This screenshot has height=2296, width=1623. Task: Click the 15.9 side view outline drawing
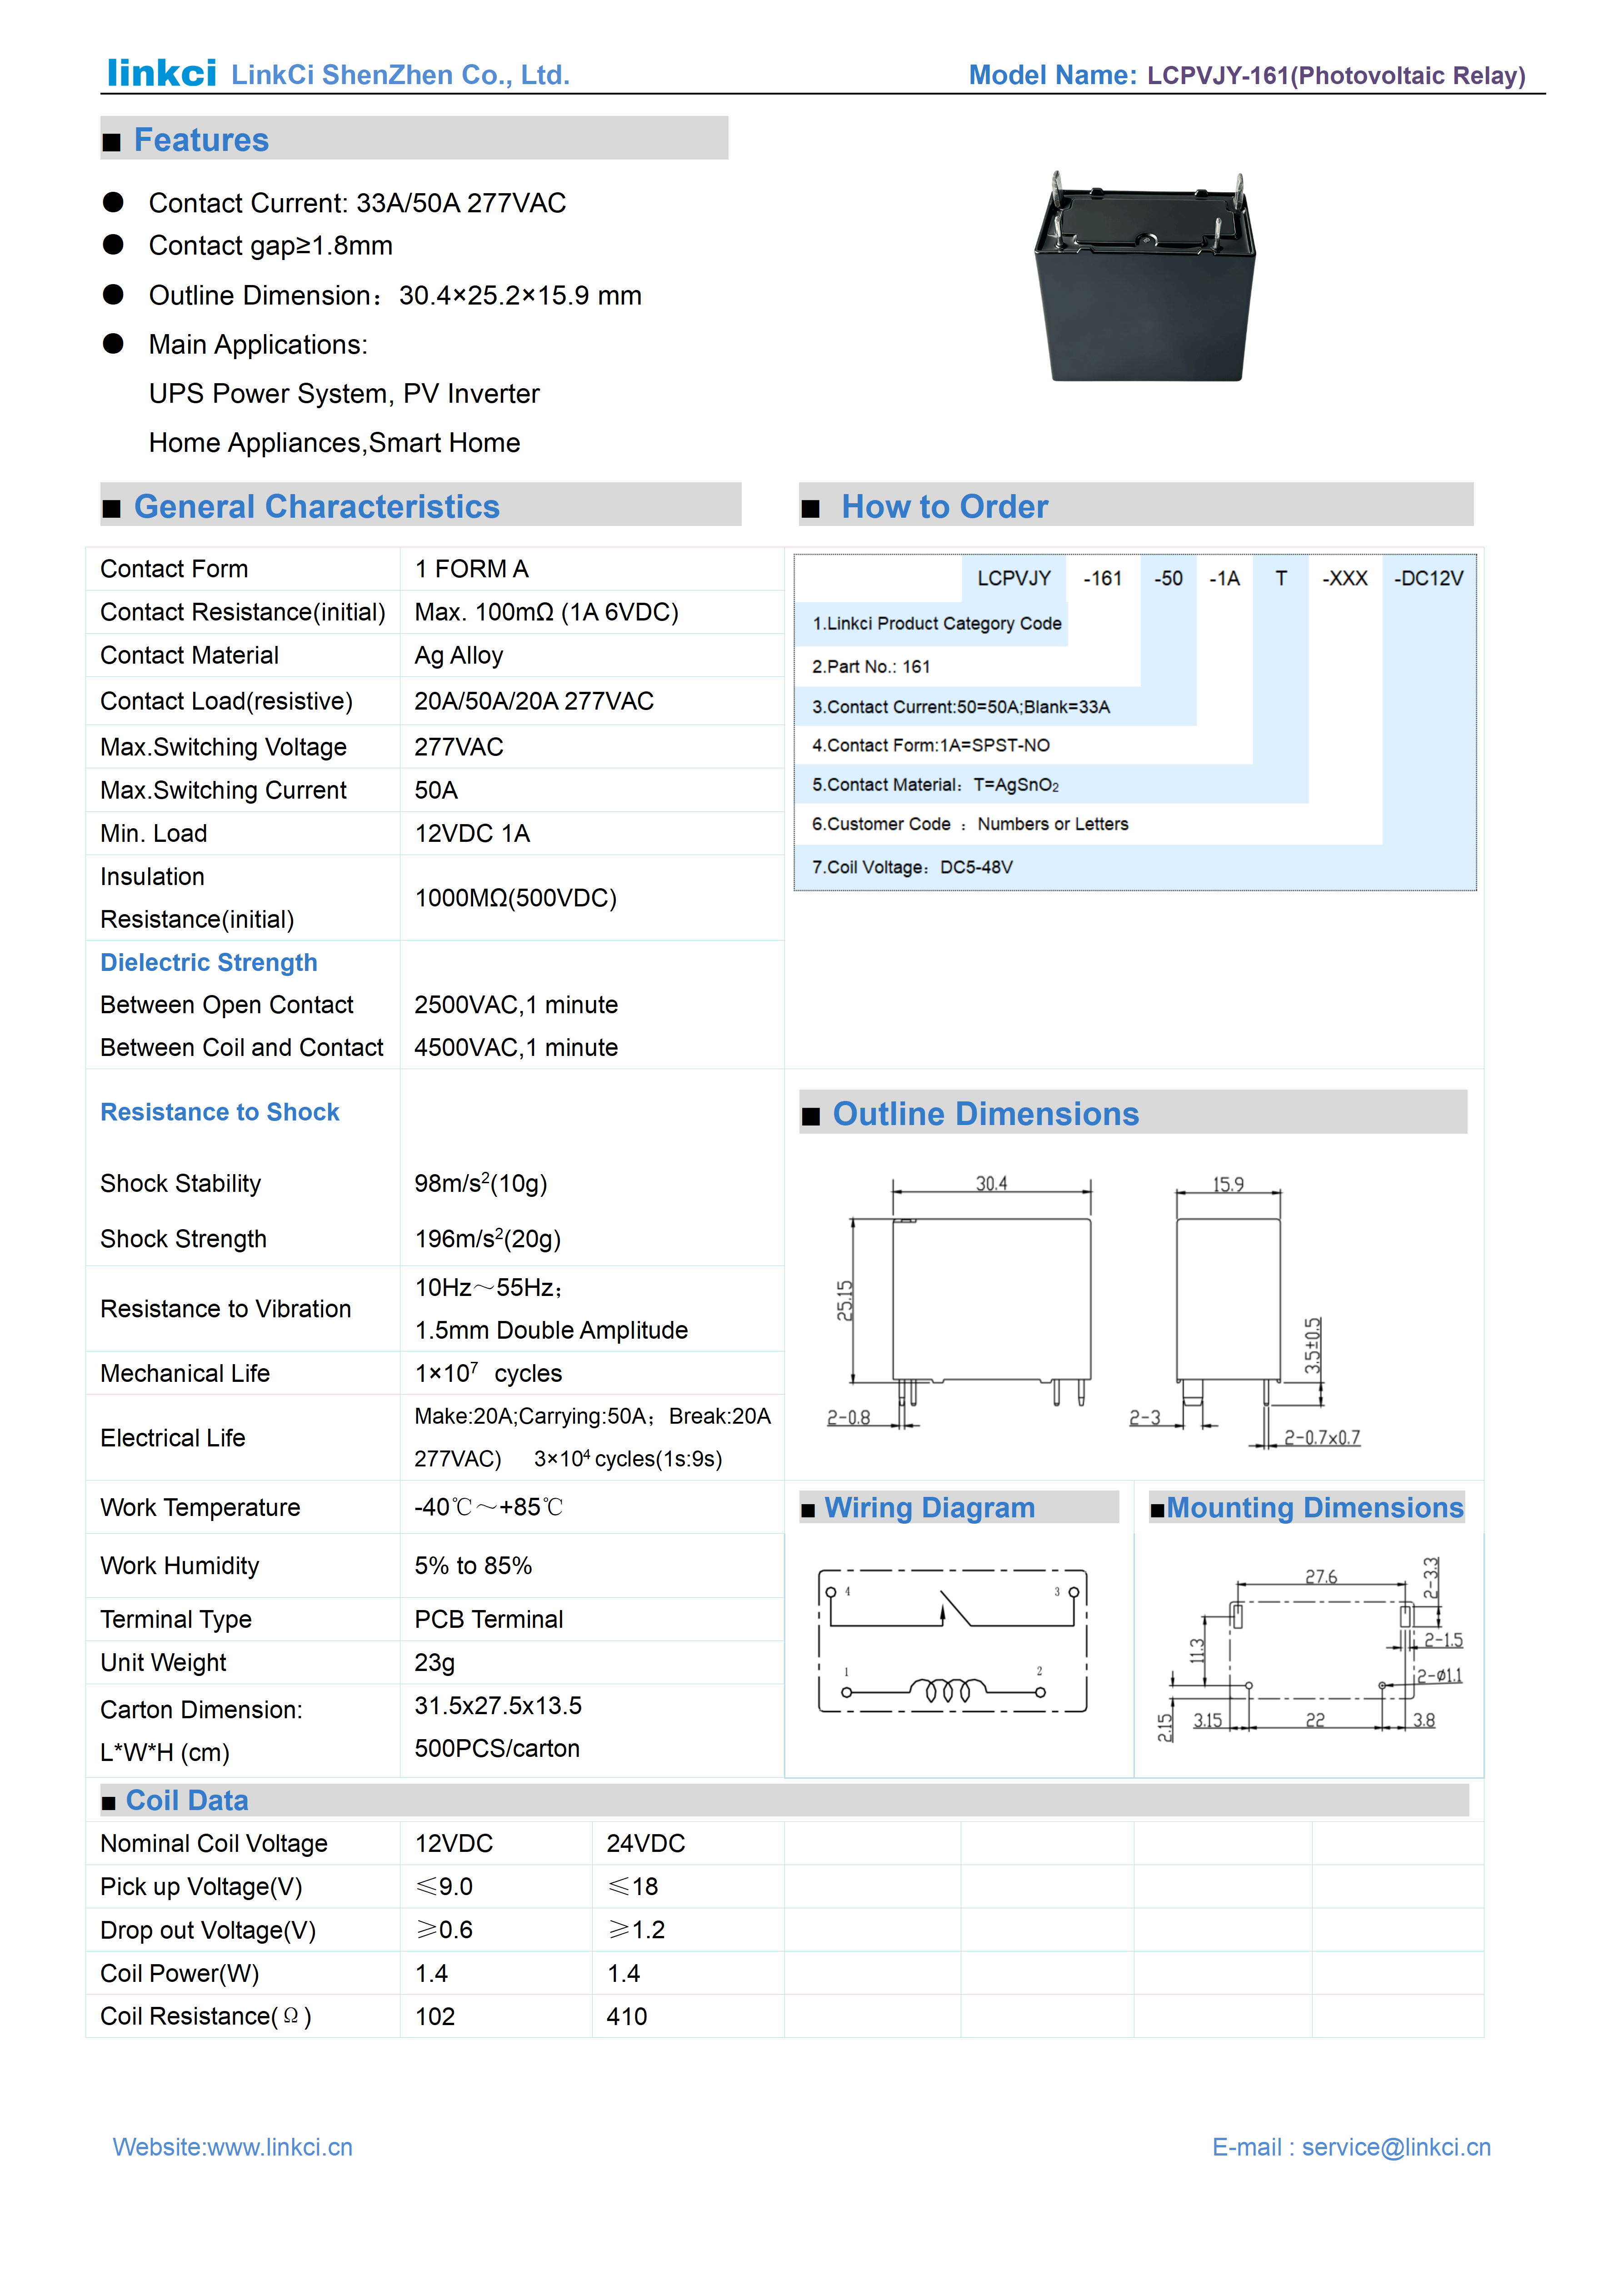[x=1228, y=1300]
